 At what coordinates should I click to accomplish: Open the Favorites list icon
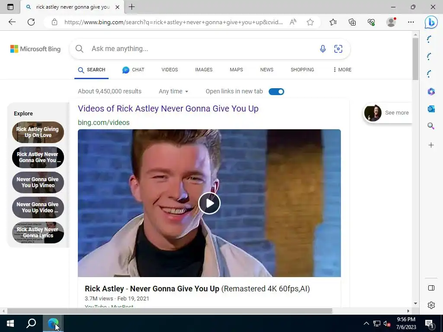point(333,22)
